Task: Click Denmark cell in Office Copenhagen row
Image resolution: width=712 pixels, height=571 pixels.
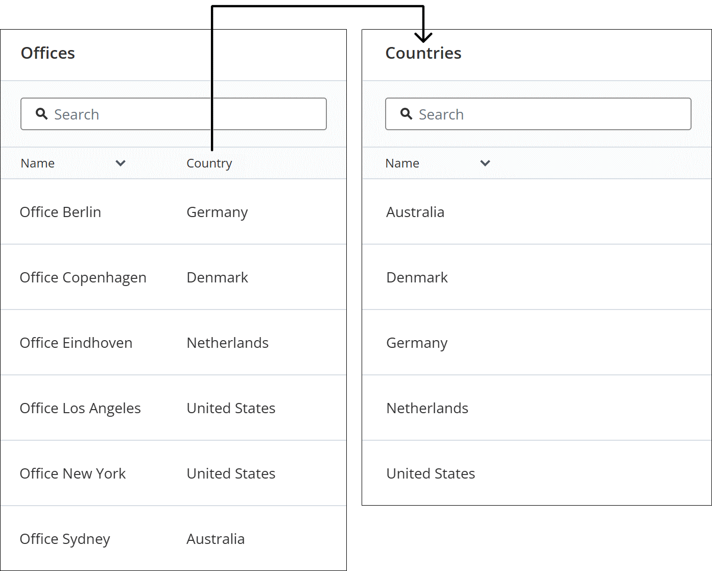Action: coord(218,277)
